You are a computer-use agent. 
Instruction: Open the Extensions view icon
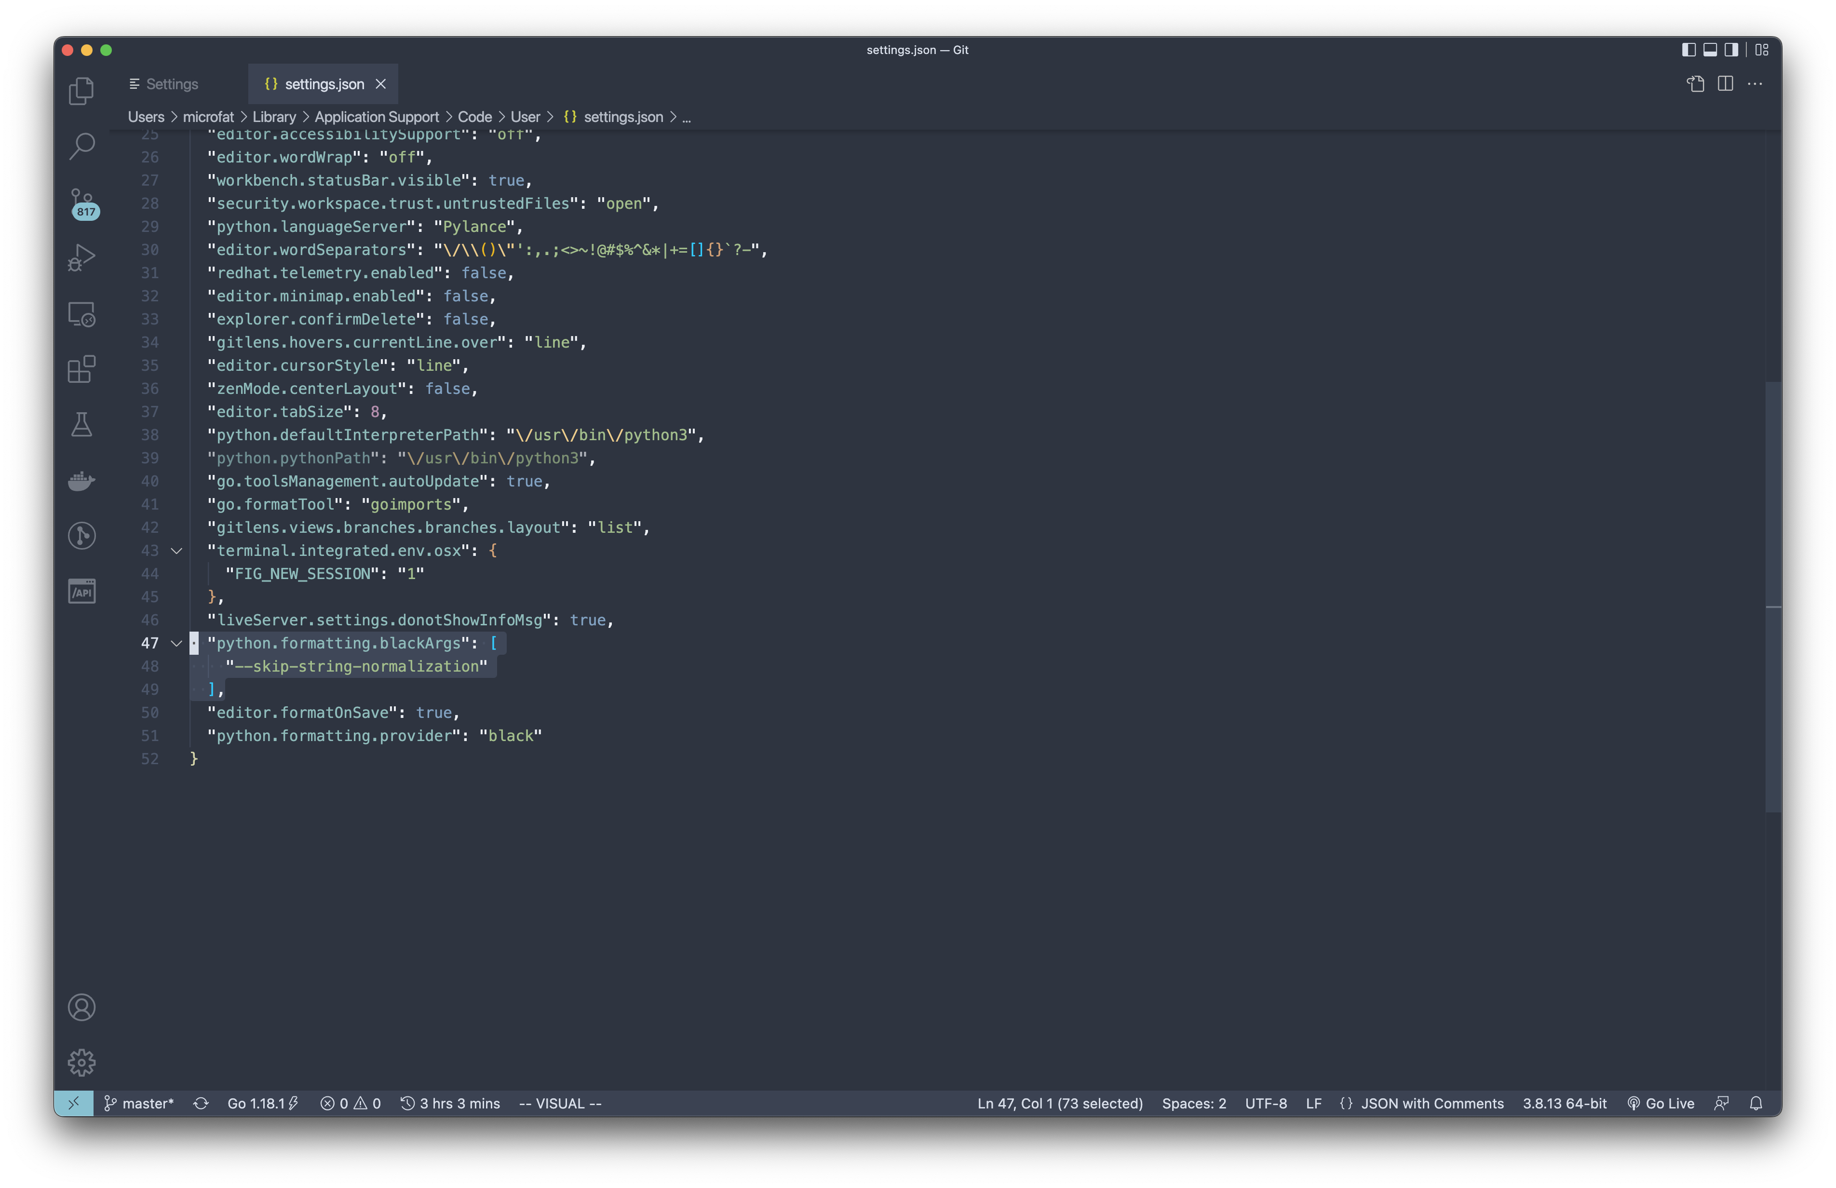point(81,369)
